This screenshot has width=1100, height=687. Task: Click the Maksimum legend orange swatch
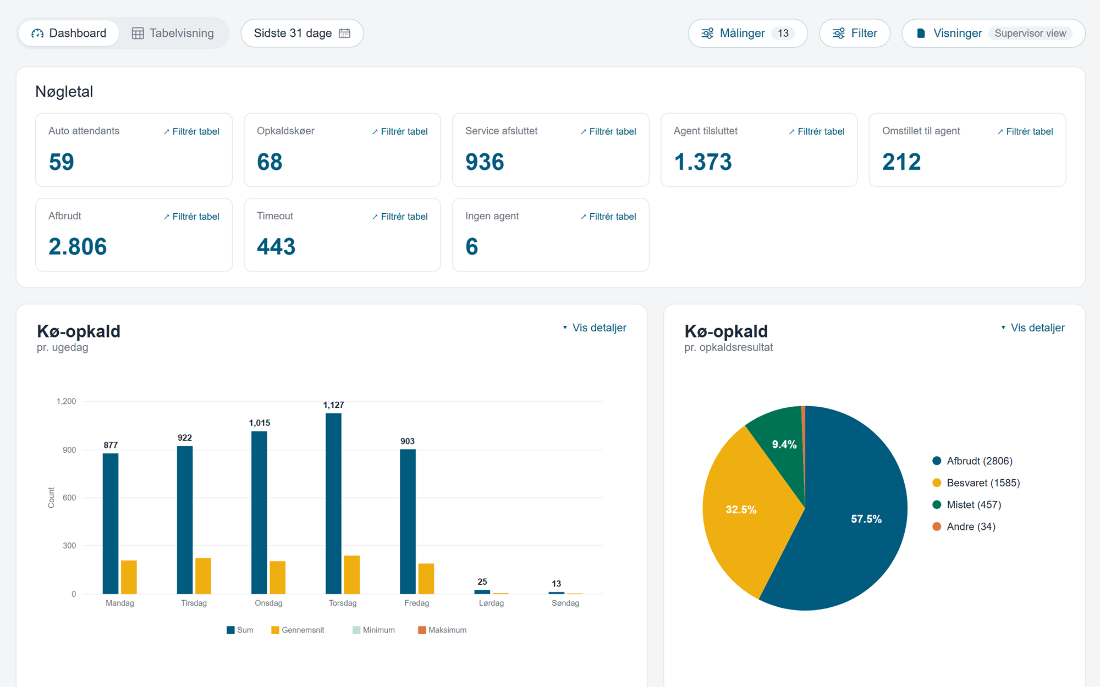[422, 630]
